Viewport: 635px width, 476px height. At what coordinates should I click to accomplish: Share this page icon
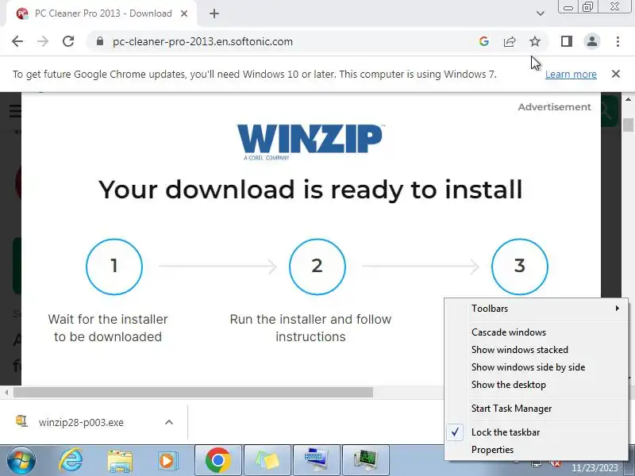pyautogui.click(x=510, y=41)
